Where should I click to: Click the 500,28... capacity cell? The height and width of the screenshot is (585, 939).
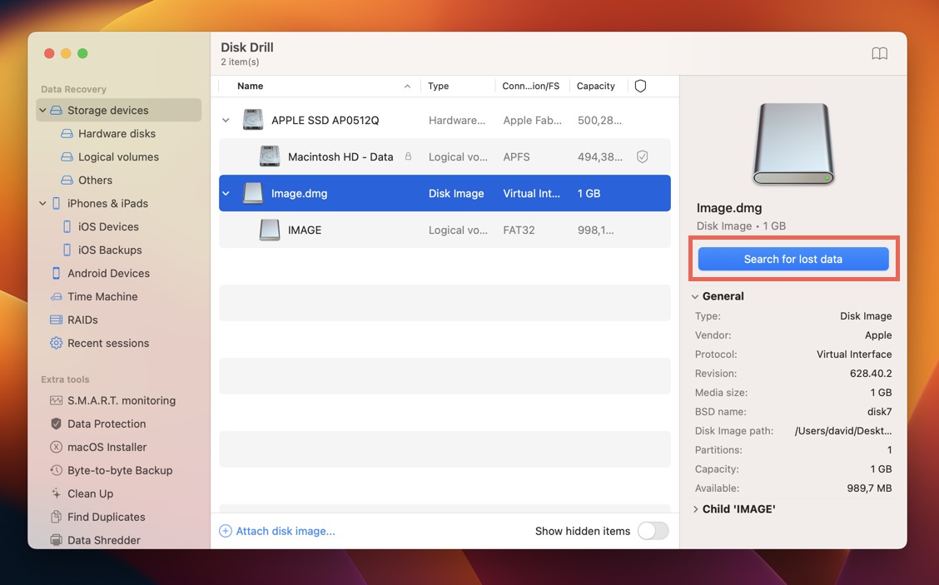point(599,121)
